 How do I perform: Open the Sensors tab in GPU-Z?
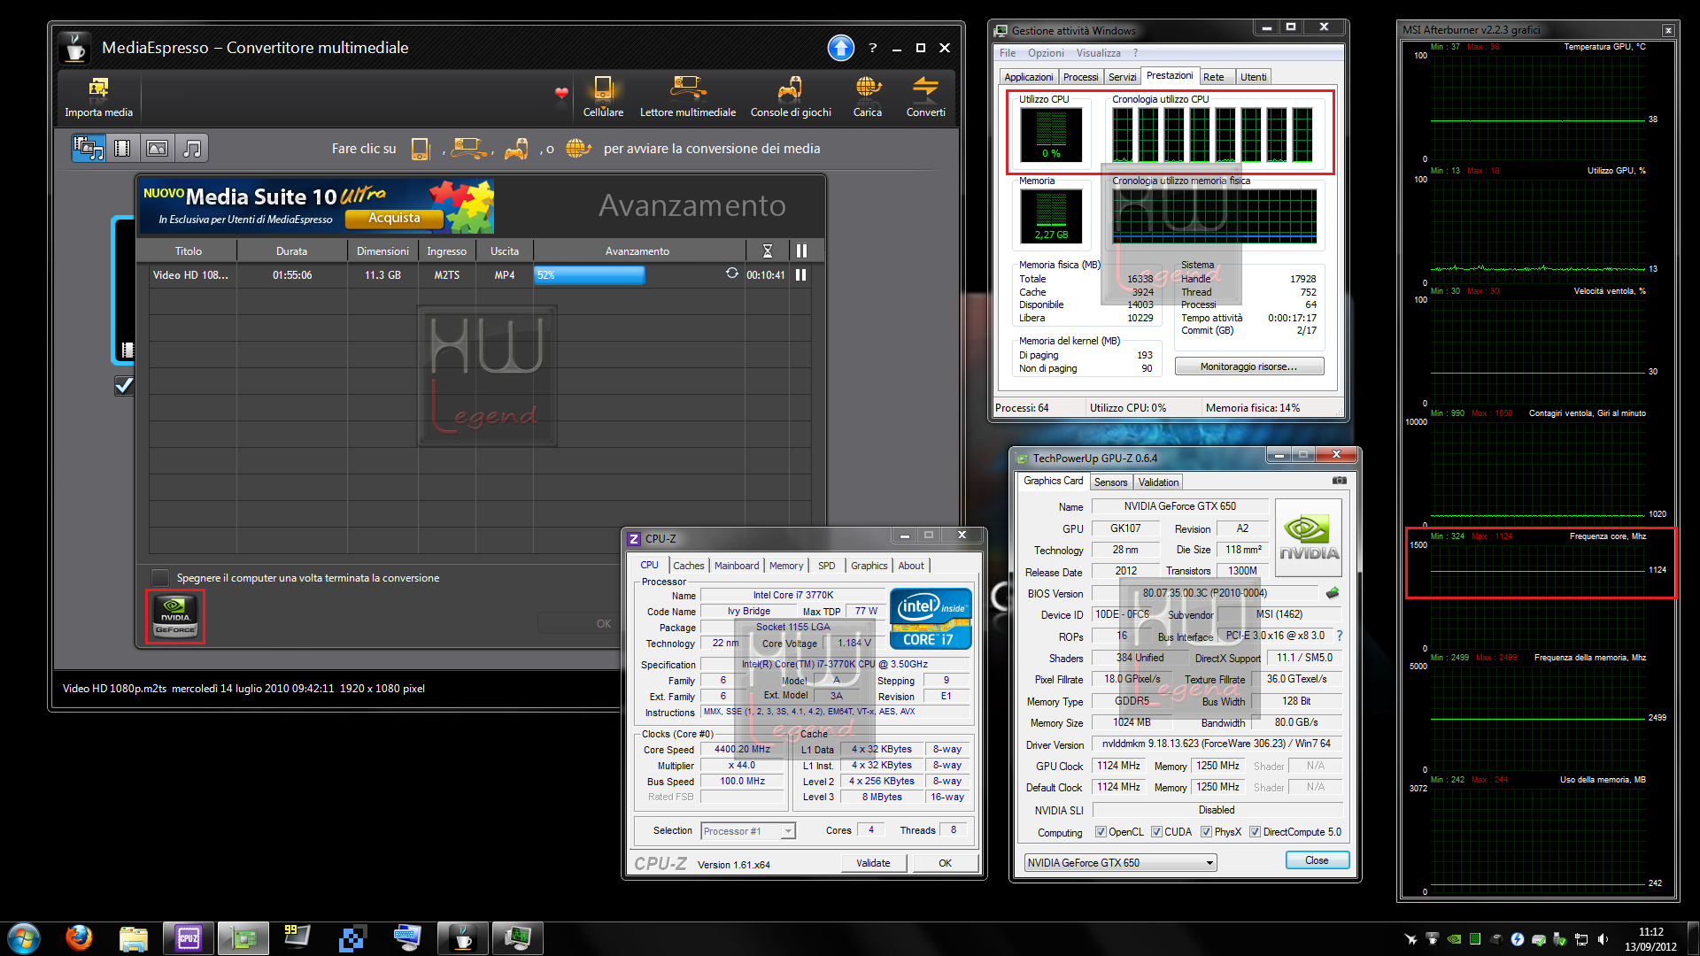coord(1110,482)
